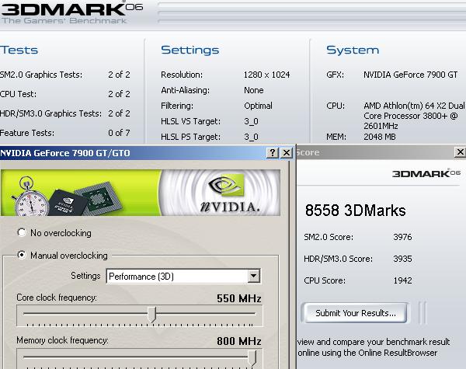Screen dimensions: 466x369
Task: Click the HLSL PS Target value 3_0
Action: click(251, 137)
